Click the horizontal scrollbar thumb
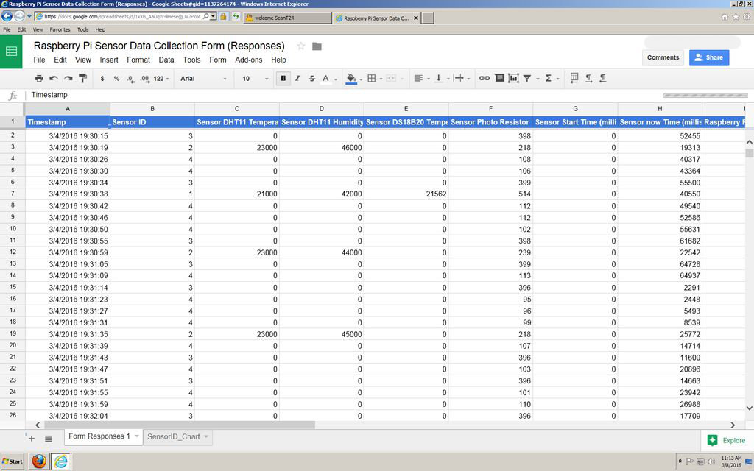Image resolution: width=754 pixels, height=471 pixels. (180, 425)
